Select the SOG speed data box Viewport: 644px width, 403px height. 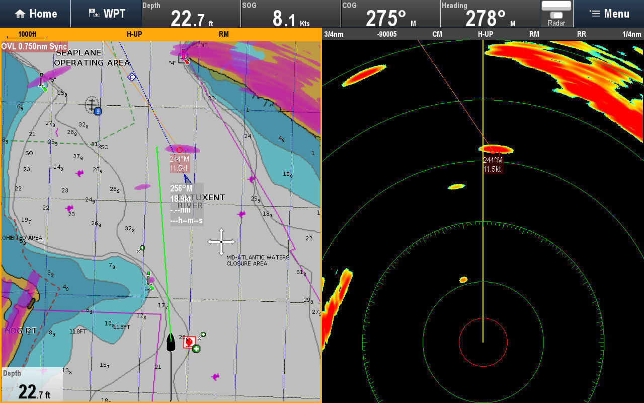(291, 14)
